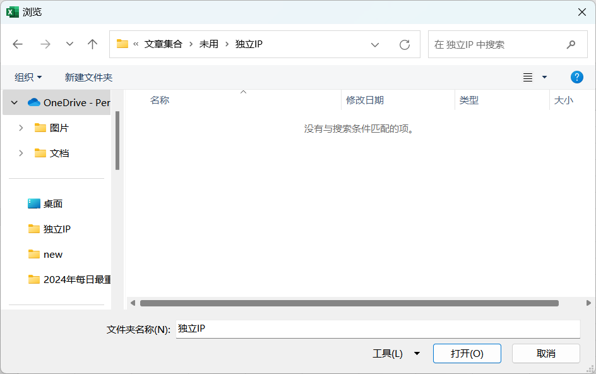The image size is (596, 374).
Task: Expand the address bar history dropdown
Action: pos(375,45)
